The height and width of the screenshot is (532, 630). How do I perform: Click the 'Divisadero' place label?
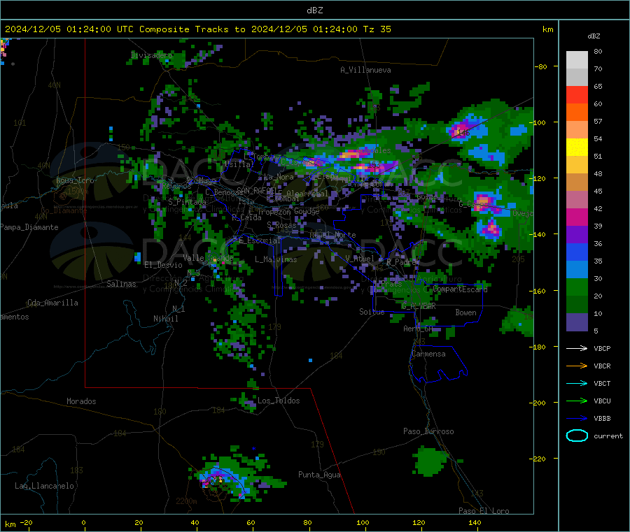coord(152,55)
